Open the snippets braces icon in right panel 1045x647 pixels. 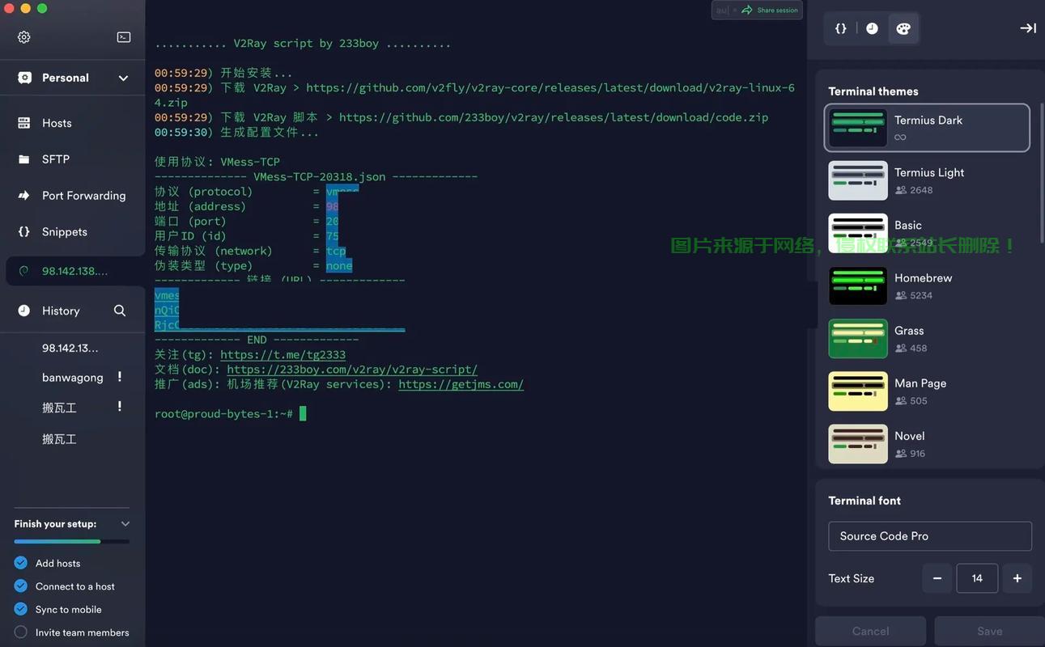(841, 28)
